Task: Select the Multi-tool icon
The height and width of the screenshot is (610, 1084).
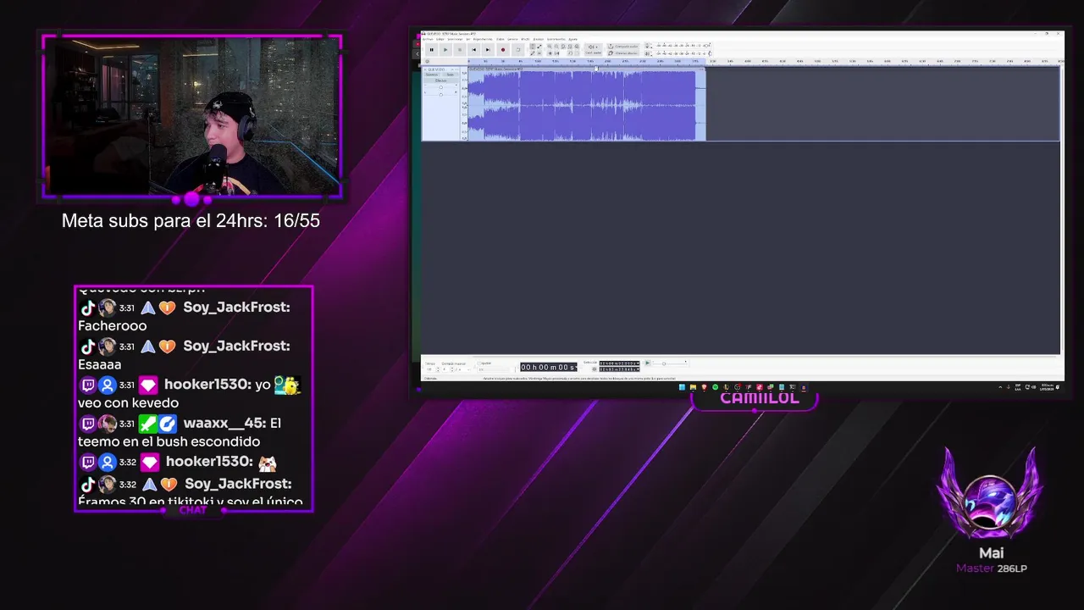Action: tap(539, 53)
